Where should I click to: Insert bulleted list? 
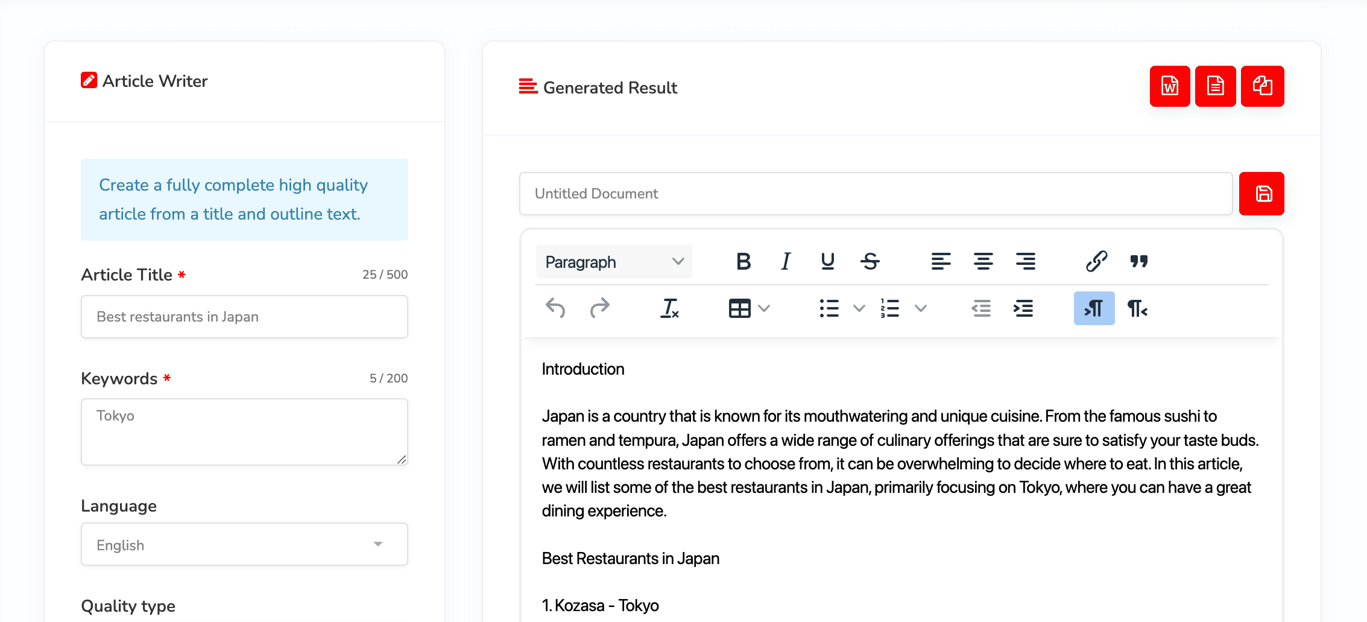(x=829, y=308)
